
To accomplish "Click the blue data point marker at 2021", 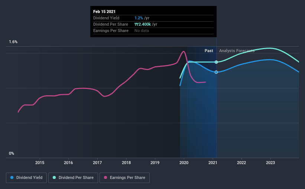I will pyautogui.click(x=216, y=72).
